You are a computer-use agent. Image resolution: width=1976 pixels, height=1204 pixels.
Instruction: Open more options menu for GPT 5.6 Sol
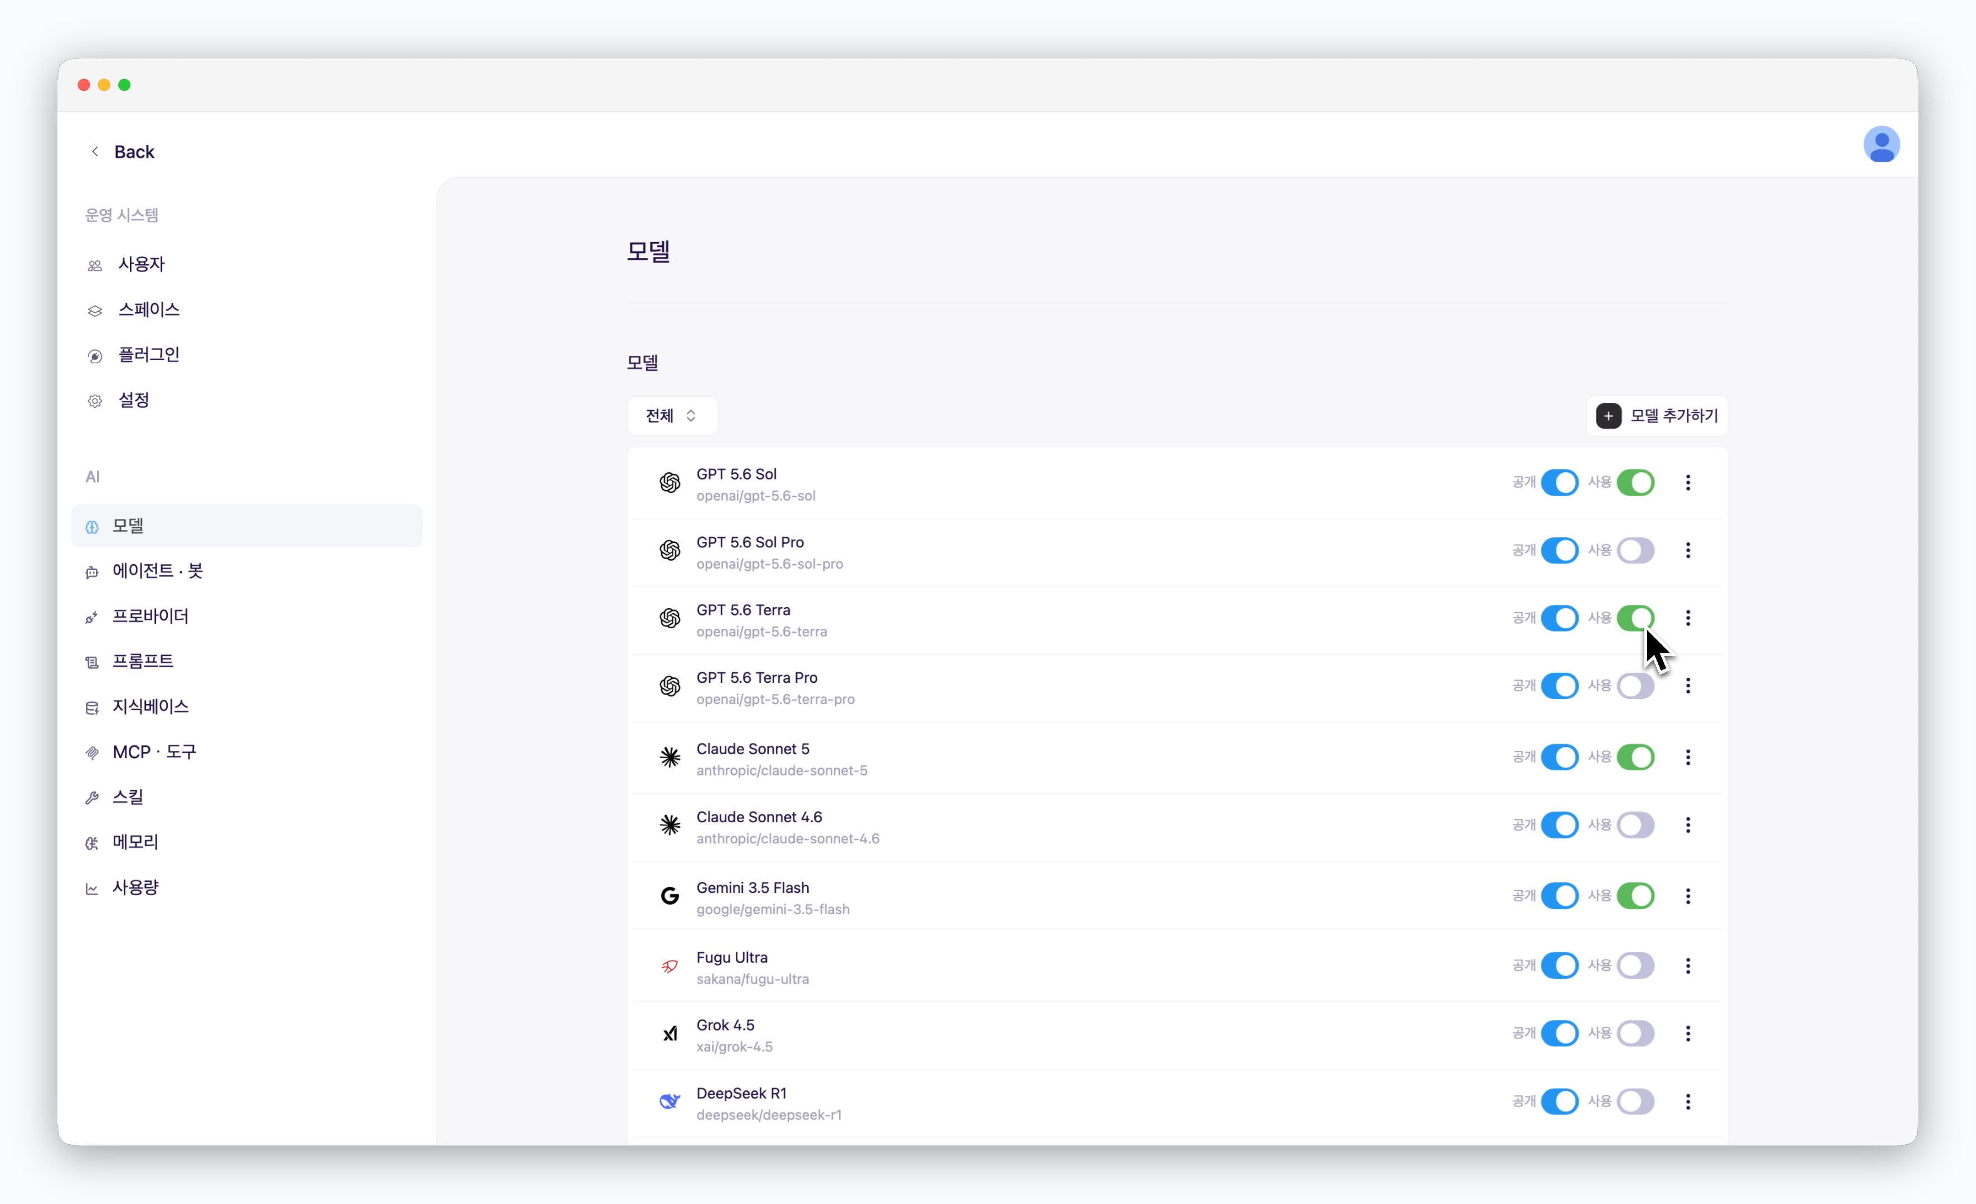[1687, 483]
